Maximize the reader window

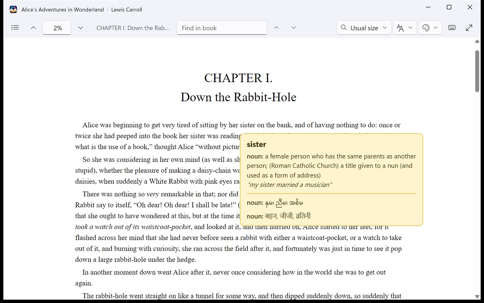(x=449, y=7)
